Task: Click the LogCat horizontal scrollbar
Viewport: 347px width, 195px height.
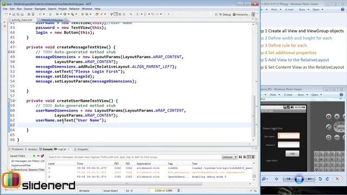Action: pyautogui.click(x=126, y=184)
